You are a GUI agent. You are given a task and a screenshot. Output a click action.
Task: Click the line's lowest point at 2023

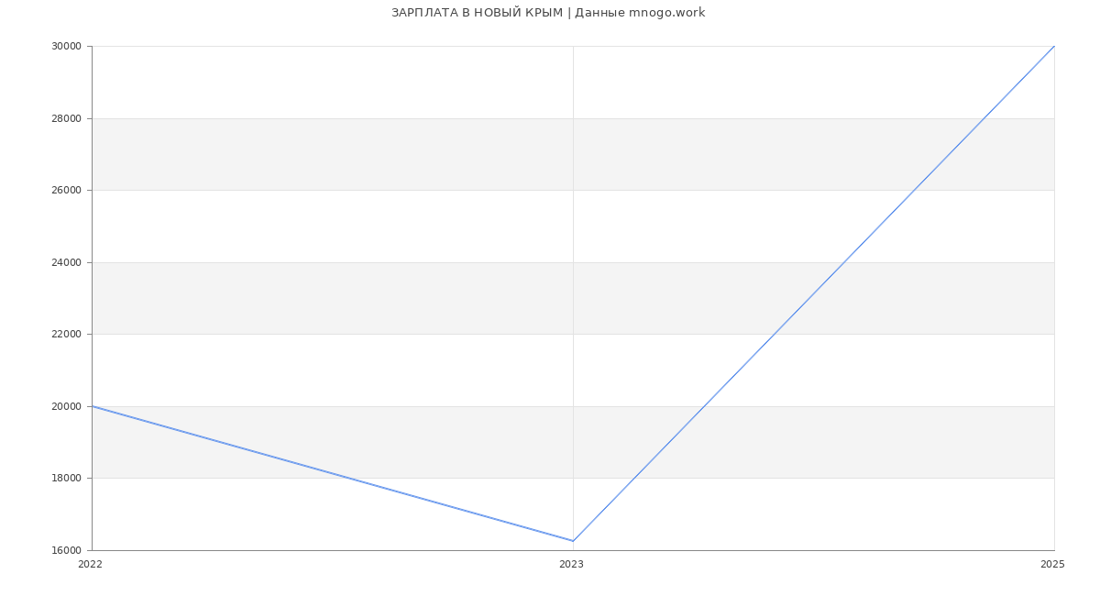click(573, 541)
